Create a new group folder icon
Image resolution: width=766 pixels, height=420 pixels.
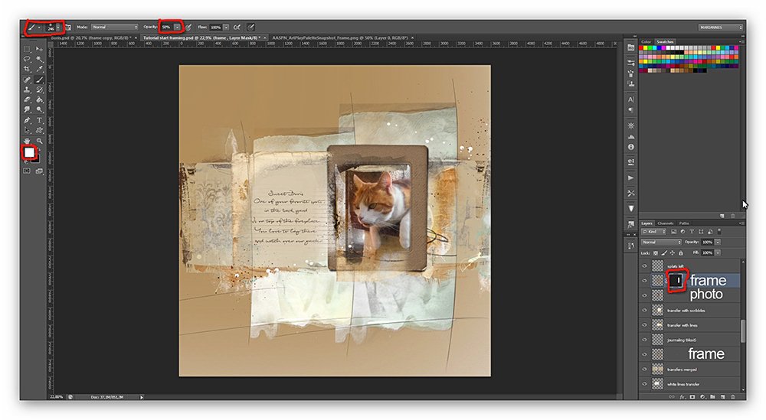(x=712, y=396)
